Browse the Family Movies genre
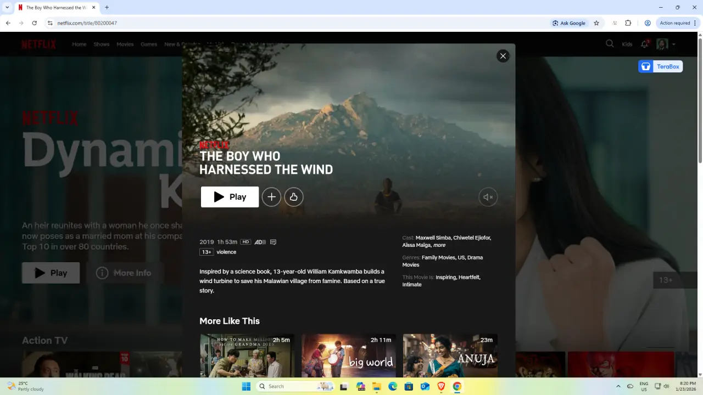The width and height of the screenshot is (703, 395). click(x=439, y=257)
